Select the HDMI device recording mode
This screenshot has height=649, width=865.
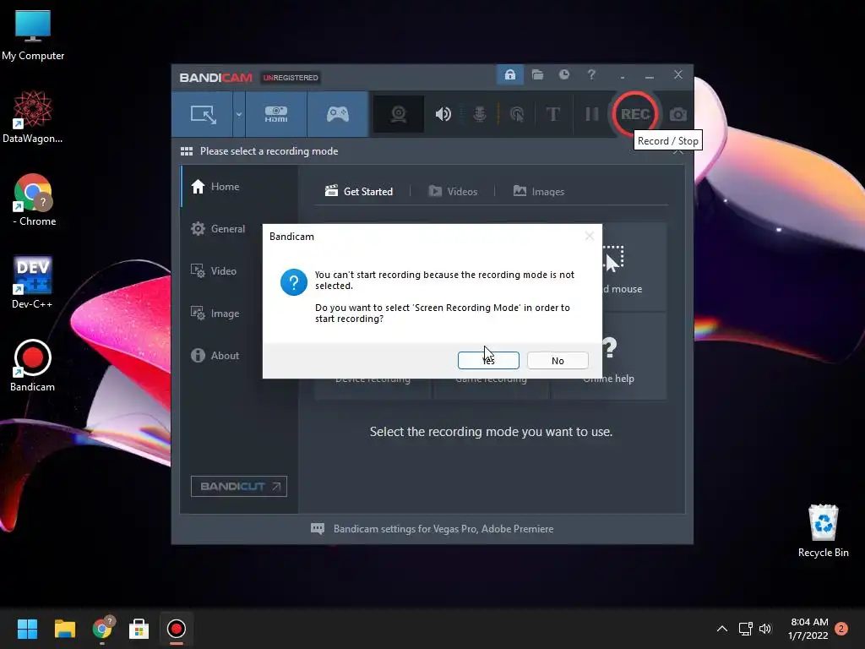(x=276, y=114)
